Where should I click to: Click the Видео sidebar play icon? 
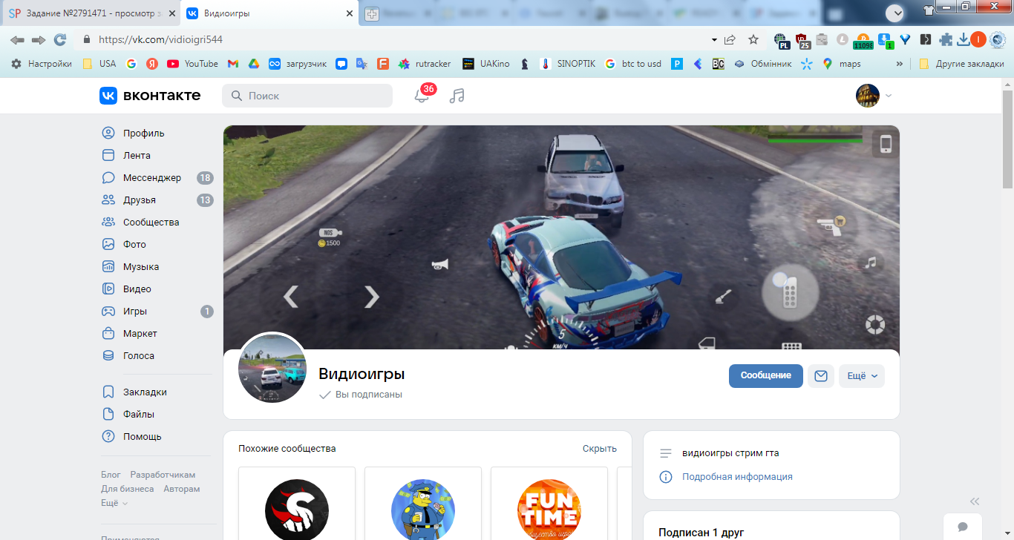coord(108,289)
